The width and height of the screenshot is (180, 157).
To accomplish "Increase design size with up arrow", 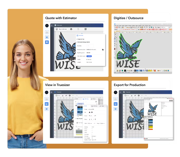I will pos(95,119).
